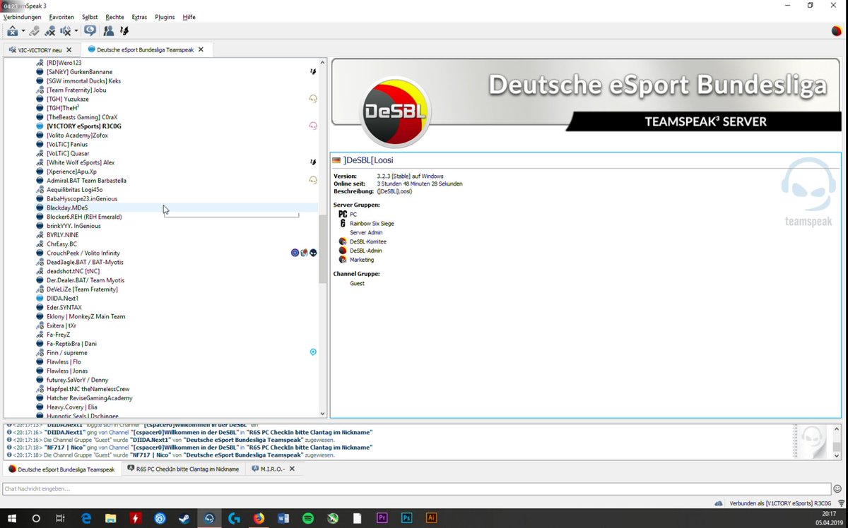Open the Windows Start menu
The image size is (848, 528).
coord(12,518)
